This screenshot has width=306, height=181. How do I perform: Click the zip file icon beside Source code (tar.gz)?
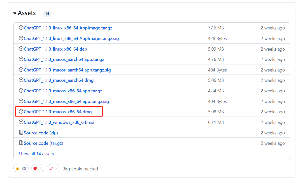[21, 143]
